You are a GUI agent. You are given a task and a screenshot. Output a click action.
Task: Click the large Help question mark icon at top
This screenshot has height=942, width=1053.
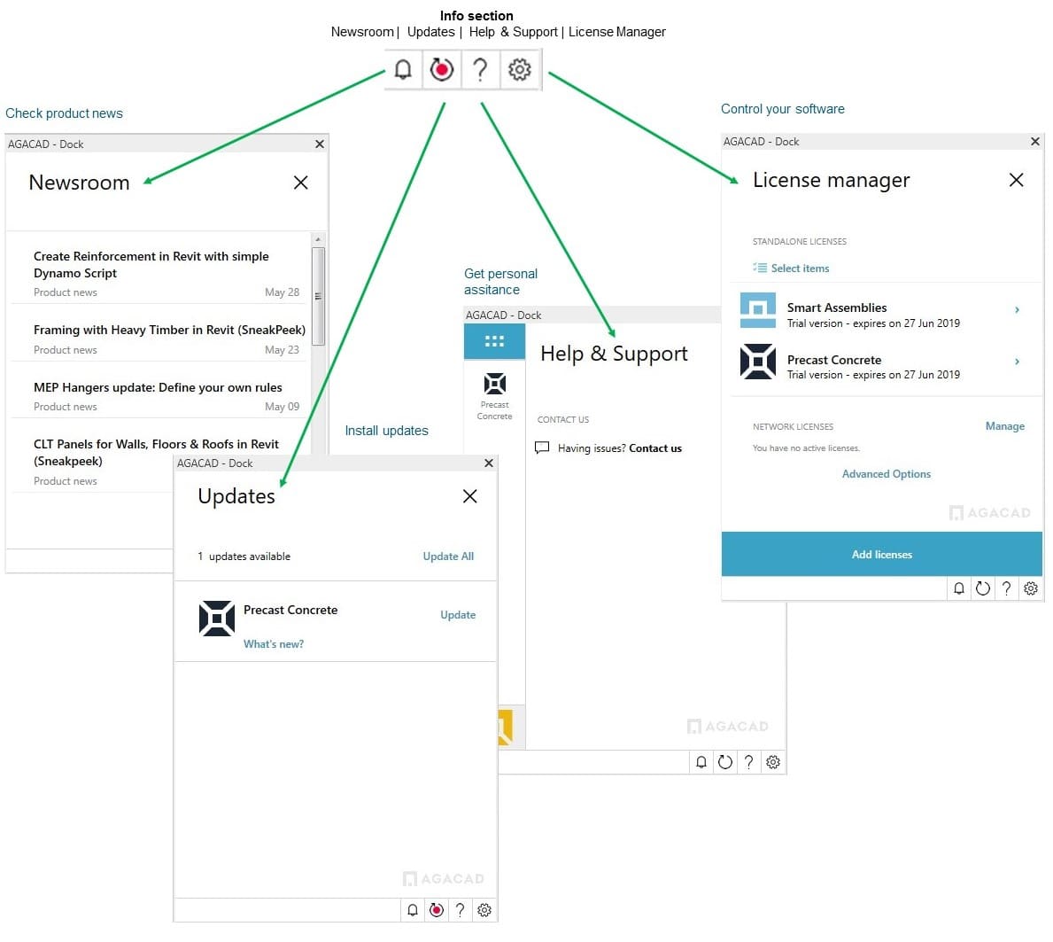(x=480, y=69)
